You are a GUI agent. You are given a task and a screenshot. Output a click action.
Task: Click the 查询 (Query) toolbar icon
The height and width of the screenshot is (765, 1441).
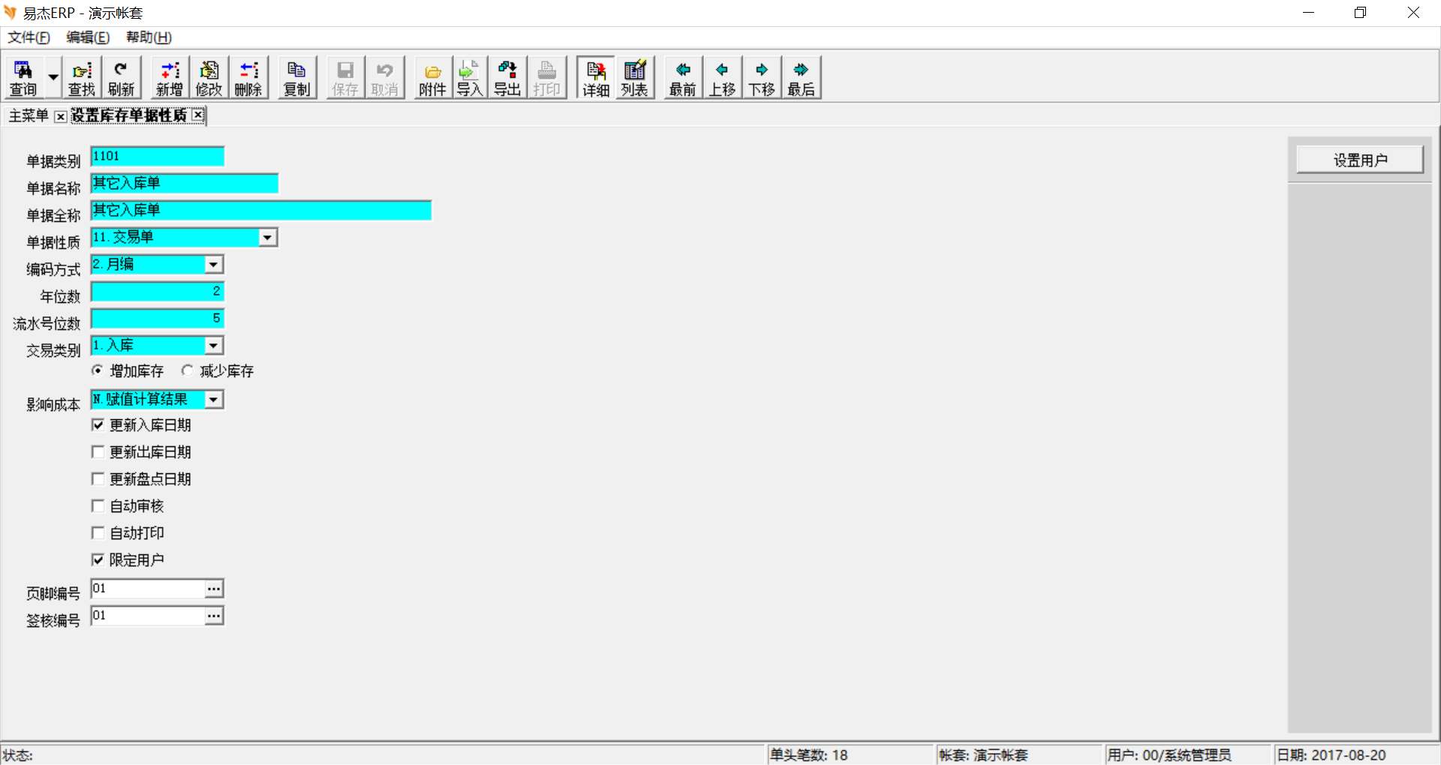[23, 77]
